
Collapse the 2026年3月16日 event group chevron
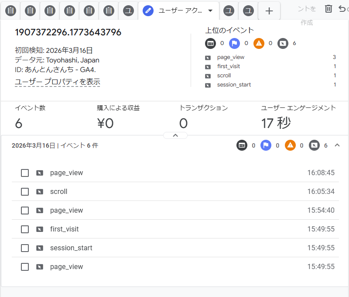tap(337, 145)
